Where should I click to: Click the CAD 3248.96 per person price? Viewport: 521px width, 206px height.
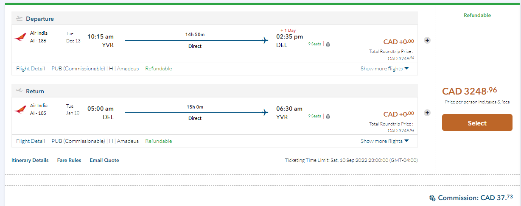[x=469, y=91]
